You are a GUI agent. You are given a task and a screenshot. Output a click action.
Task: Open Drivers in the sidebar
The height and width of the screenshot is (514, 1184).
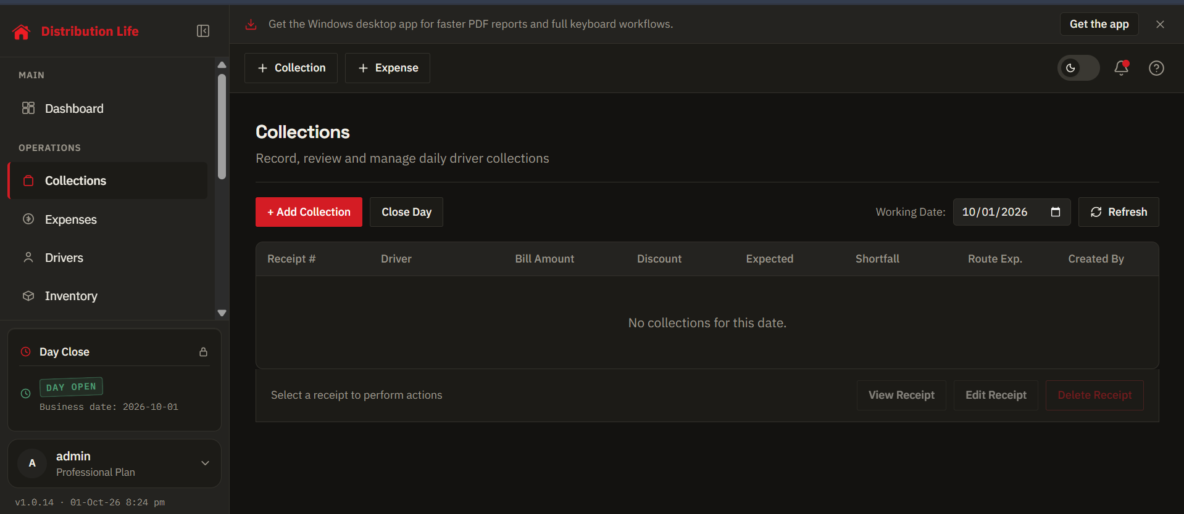coord(108,258)
